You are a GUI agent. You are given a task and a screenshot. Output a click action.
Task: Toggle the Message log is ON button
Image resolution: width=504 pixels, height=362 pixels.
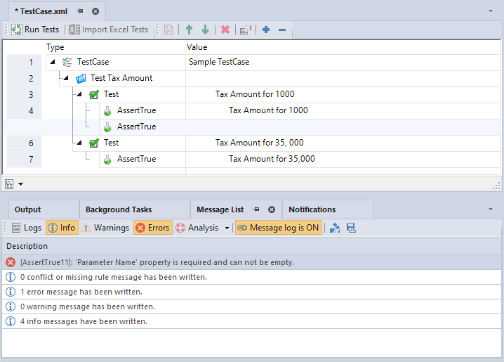click(279, 228)
